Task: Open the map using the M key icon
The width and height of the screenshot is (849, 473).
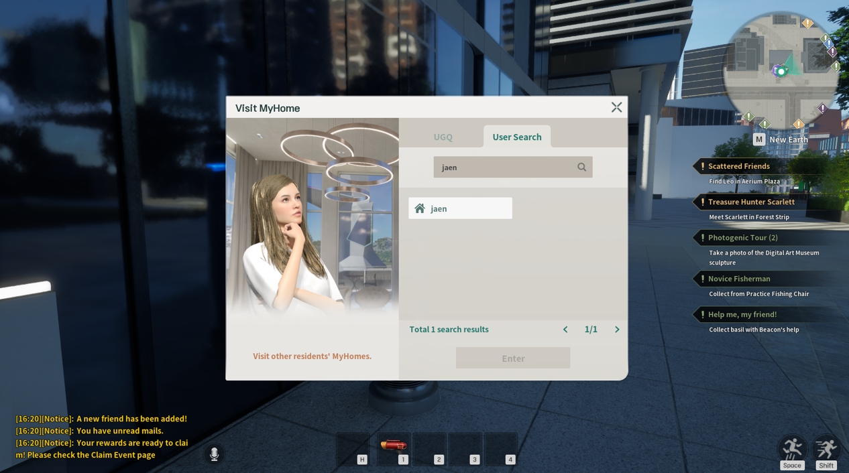Action: click(758, 139)
